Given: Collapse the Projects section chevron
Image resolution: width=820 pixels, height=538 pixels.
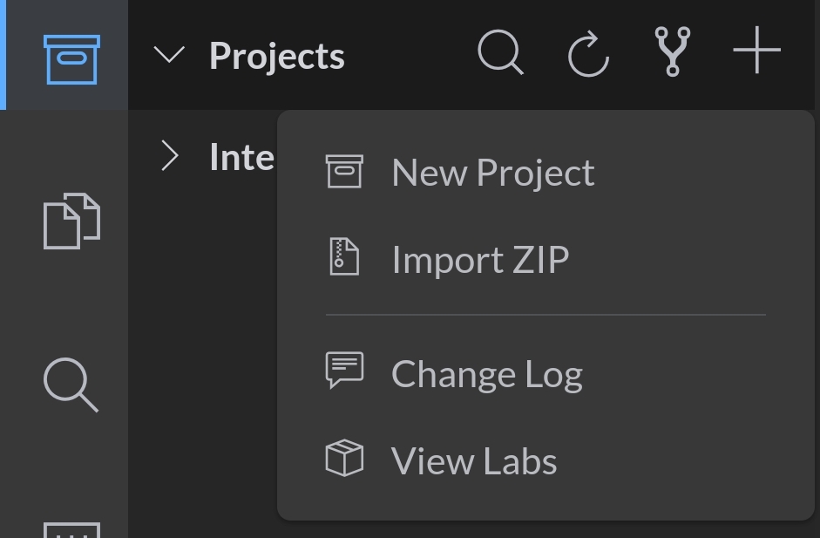Looking at the screenshot, I should coord(169,56).
